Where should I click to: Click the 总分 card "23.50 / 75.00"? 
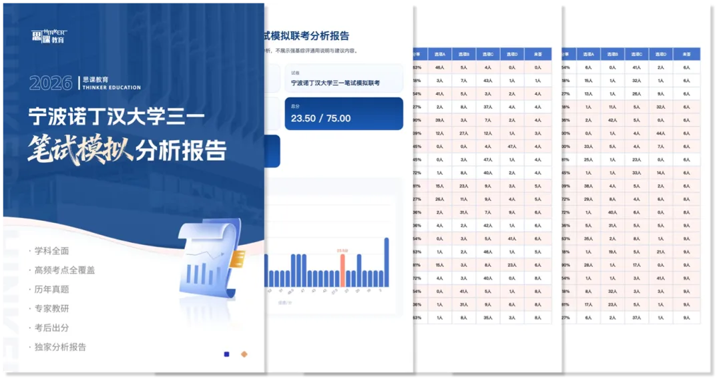[x=344, y=113]
